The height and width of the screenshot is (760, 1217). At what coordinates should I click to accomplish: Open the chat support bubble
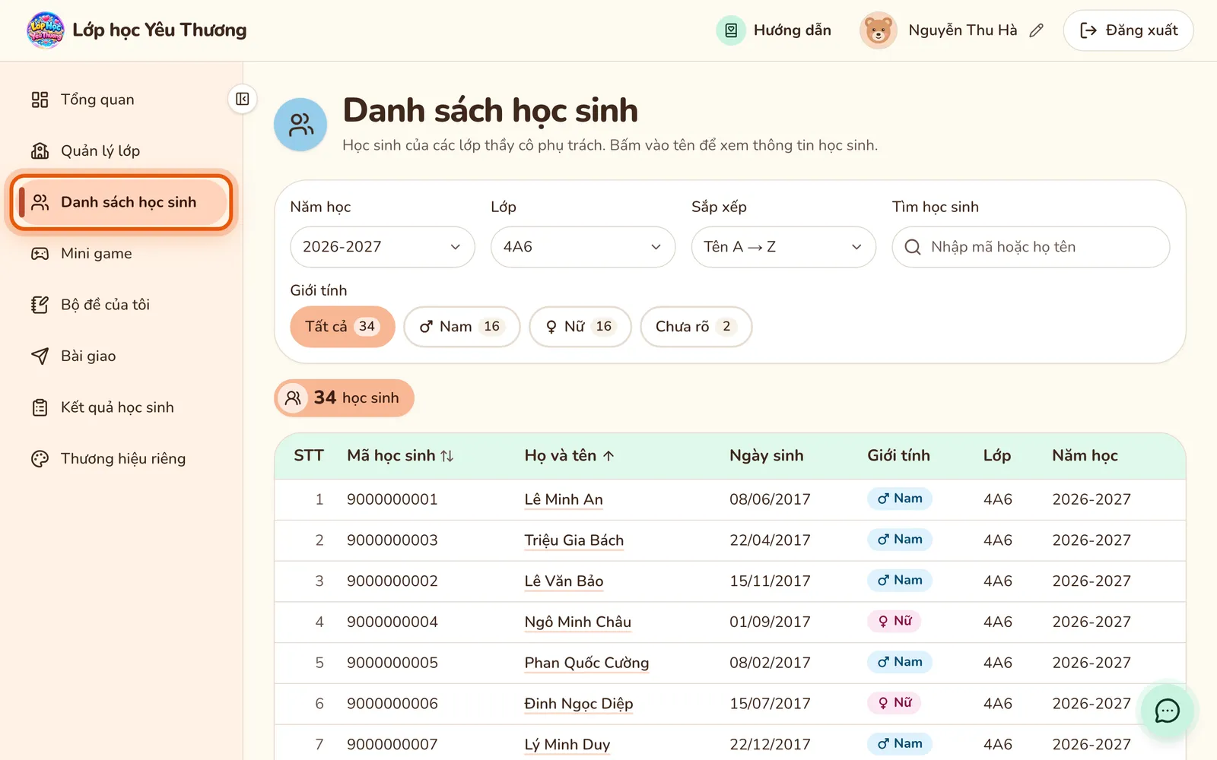(1167, 711)
